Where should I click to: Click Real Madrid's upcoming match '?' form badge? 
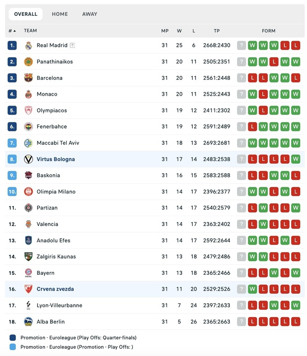pos(242,46)
